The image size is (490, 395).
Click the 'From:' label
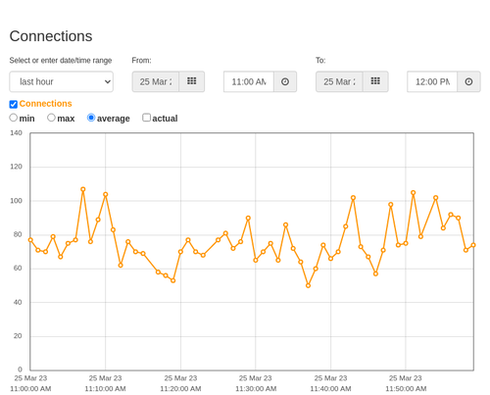coord(141,61)
